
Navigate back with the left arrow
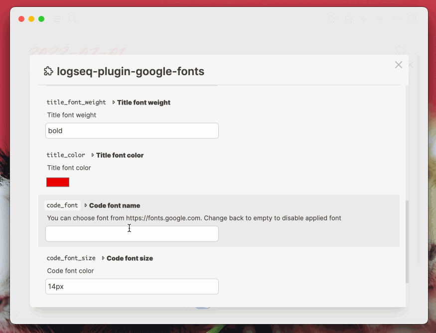click(x=364, y=19)
